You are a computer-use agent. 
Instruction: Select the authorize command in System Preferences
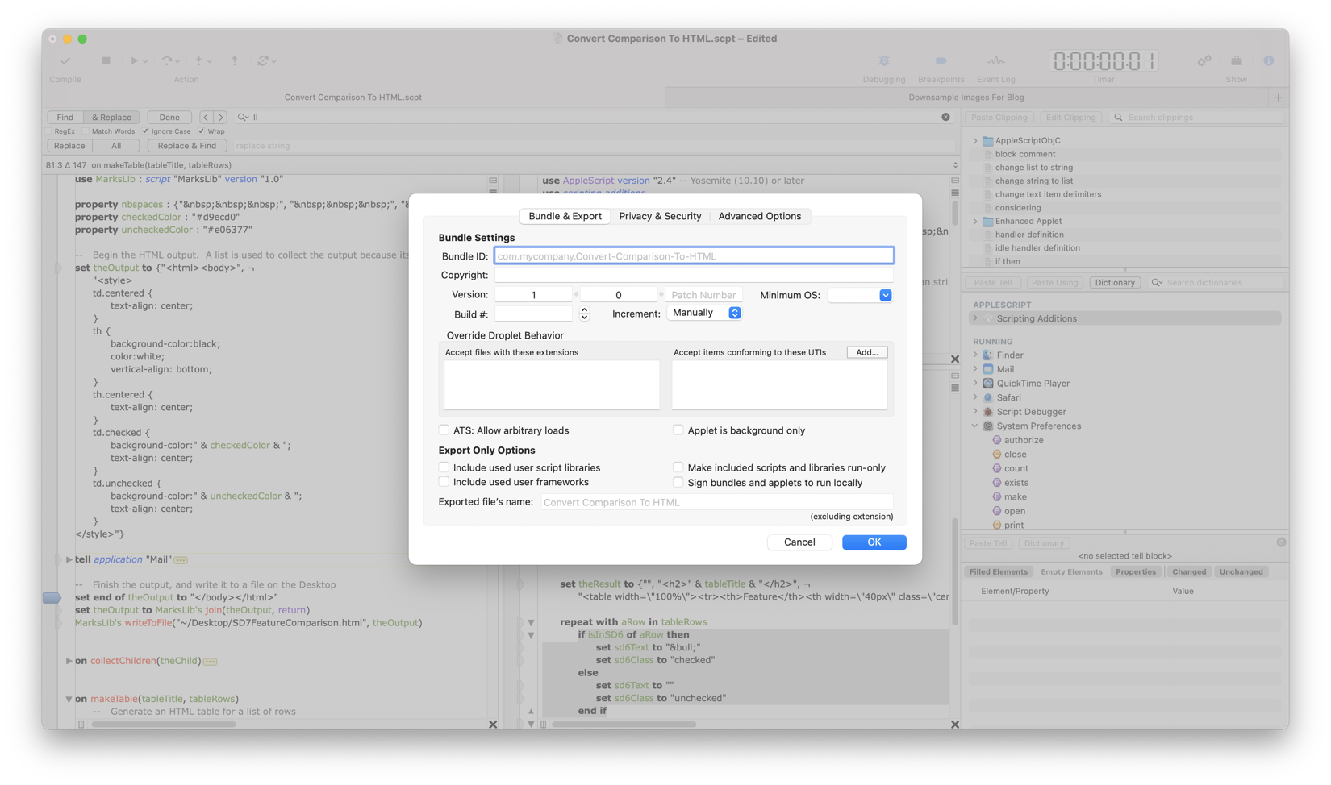1024,440
